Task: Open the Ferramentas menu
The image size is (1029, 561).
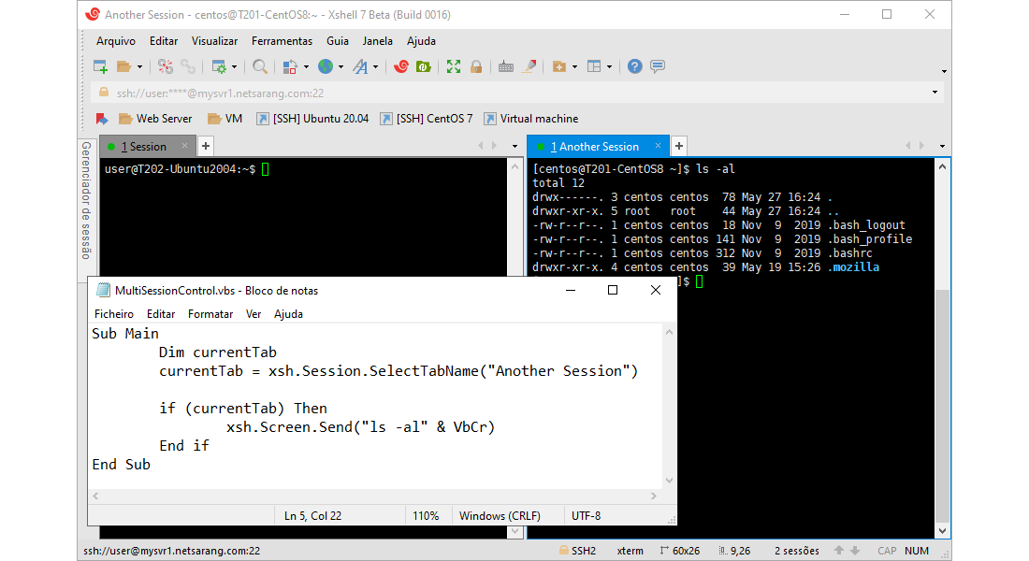Action: pyautogui.click(x=283, y=41)
